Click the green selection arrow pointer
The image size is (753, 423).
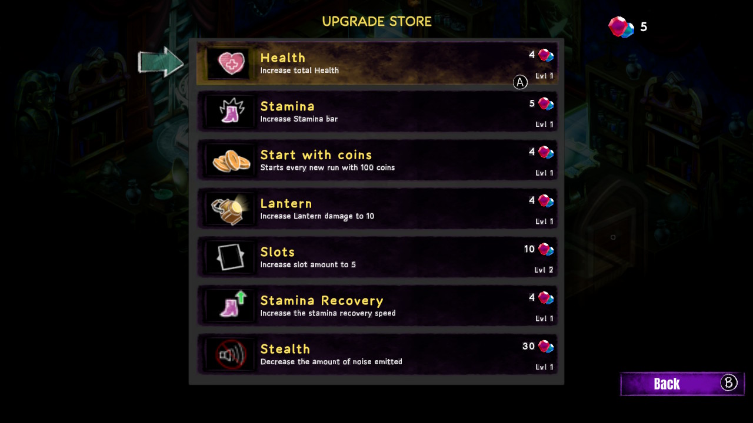[161, 62]
